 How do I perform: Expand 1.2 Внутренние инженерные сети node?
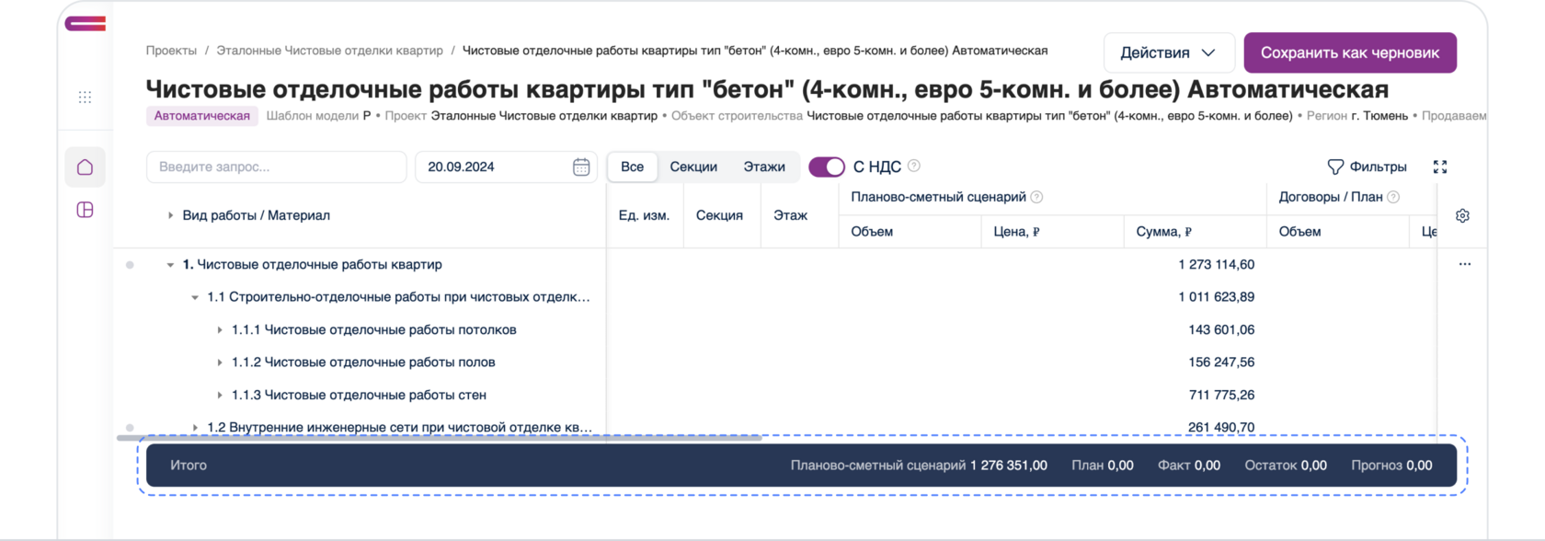pos(195,428)
